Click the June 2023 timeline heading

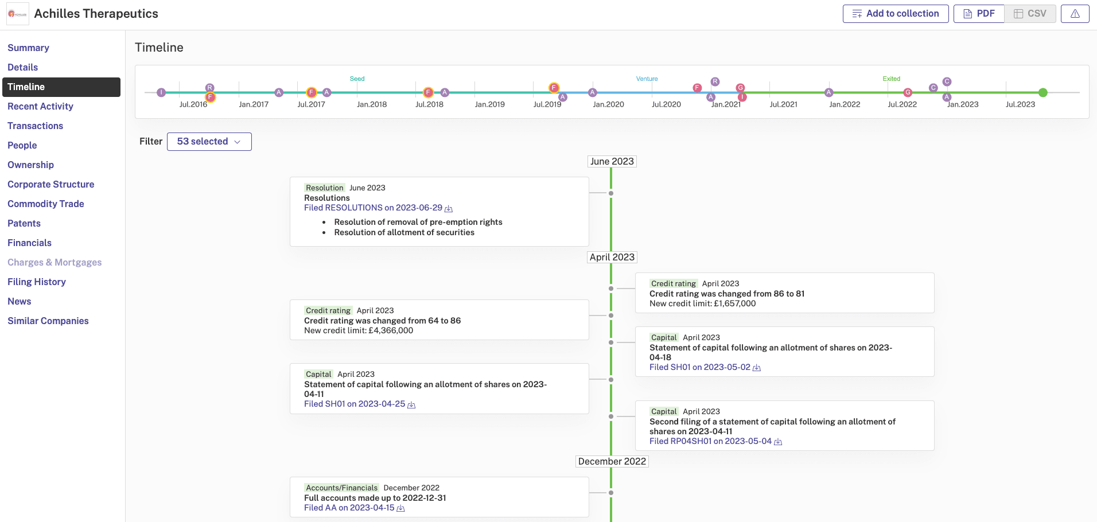pos(612,161)
